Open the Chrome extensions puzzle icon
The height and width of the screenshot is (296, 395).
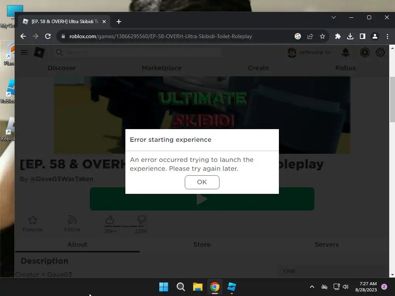tap(338, 36)
